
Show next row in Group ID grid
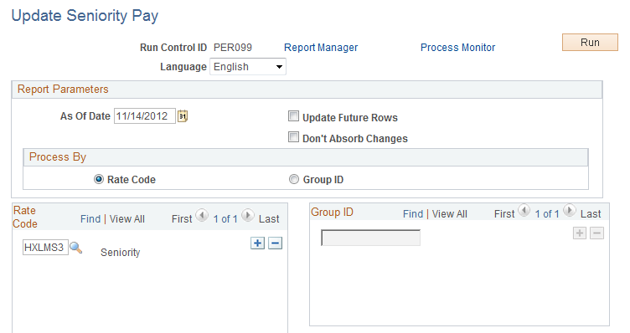pyautogui.click(x=570, y=210)
